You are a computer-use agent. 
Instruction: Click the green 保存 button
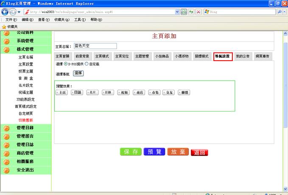[x=131, y=152]
